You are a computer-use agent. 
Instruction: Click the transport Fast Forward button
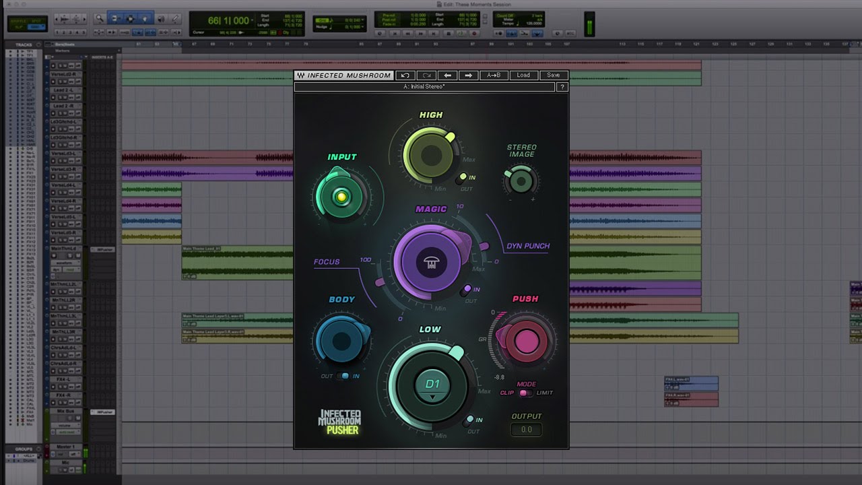420,34
